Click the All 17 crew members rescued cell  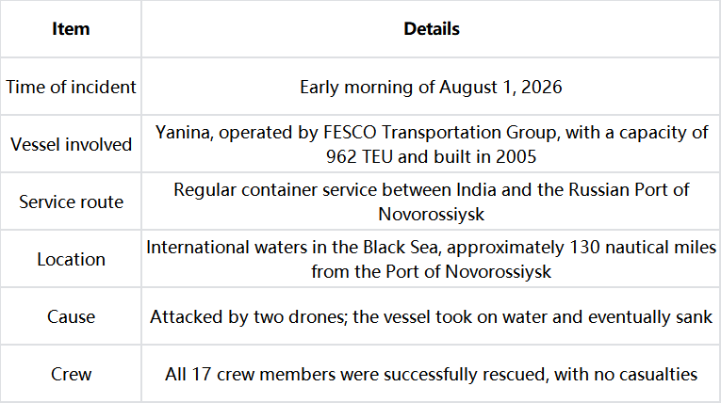coord(431,374)
